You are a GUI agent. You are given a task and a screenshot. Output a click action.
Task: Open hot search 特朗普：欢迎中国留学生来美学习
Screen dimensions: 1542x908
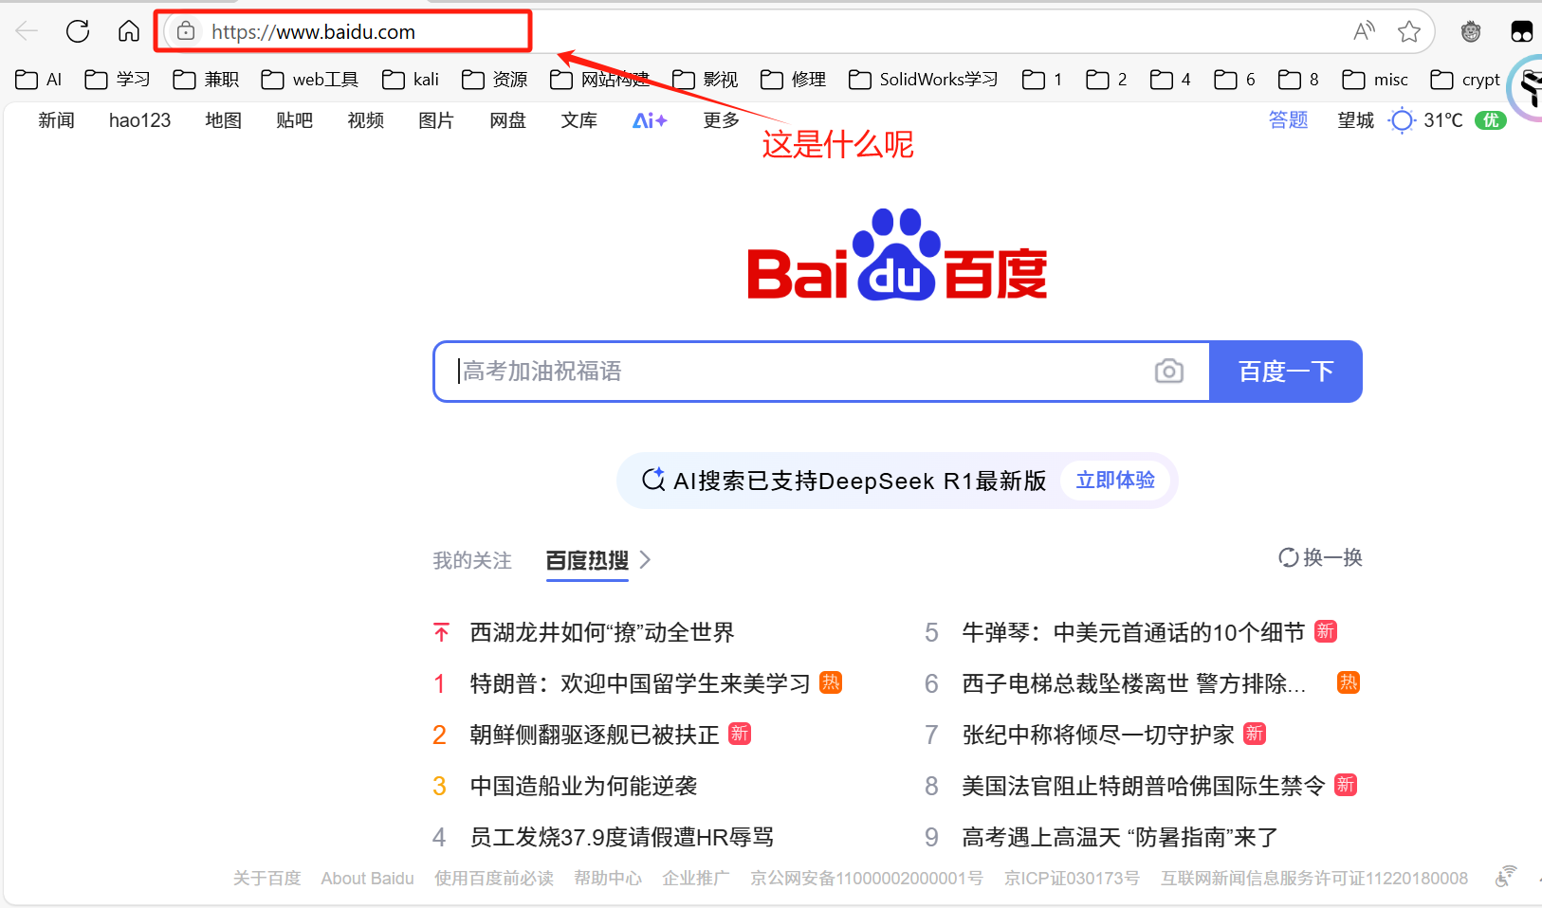(640, 683)
